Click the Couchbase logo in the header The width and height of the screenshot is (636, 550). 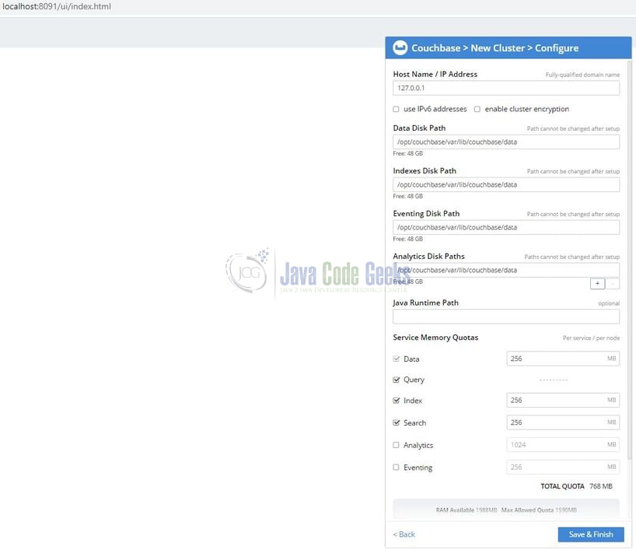point(400,47)
